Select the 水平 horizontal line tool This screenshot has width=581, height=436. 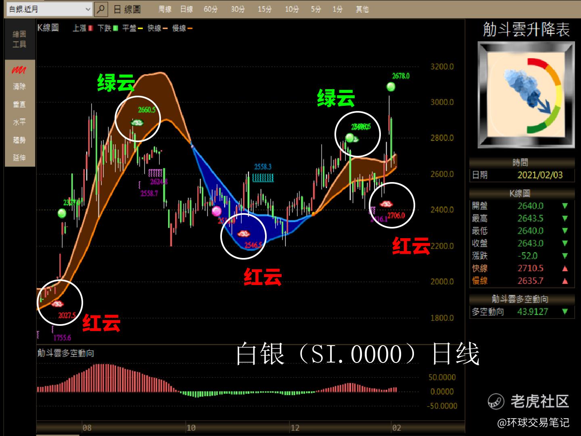[19, 122]
